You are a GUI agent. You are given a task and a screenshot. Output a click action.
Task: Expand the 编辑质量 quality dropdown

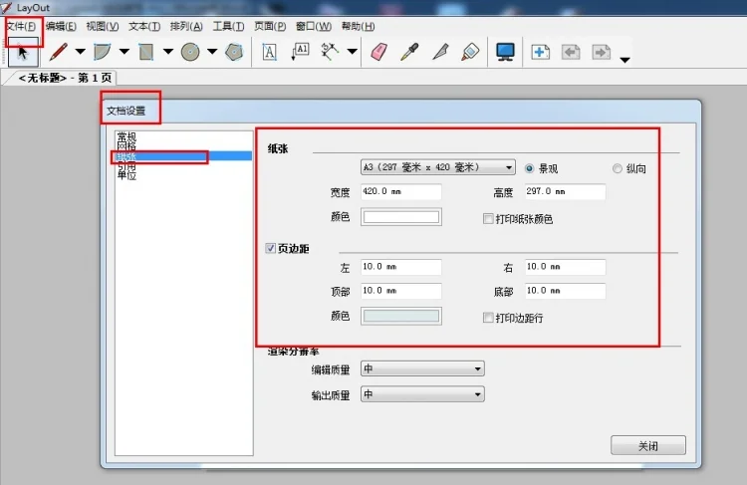click(422, 368)
